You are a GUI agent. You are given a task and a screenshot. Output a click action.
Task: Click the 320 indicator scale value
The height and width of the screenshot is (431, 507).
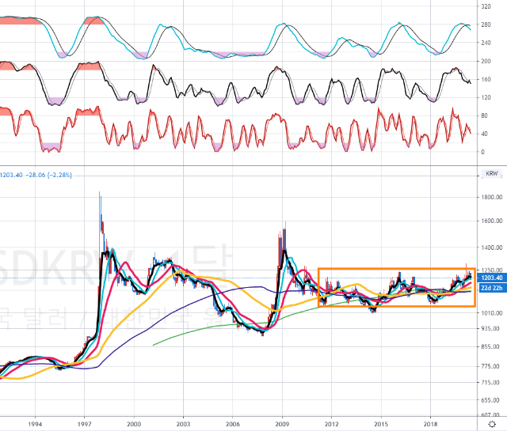pos(486,6)
